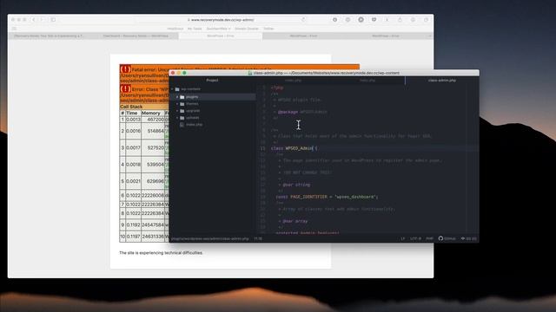The width and height of the screenshot is (556, 312).
Task: Switch to the Project tab in the editor
Action: [x=212, y=81]
